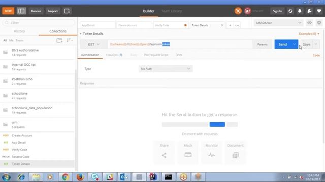Viewport: 325px width, 182px height.
Task: Open the No Auth type dropdown
Action: (x=166, y=69)
